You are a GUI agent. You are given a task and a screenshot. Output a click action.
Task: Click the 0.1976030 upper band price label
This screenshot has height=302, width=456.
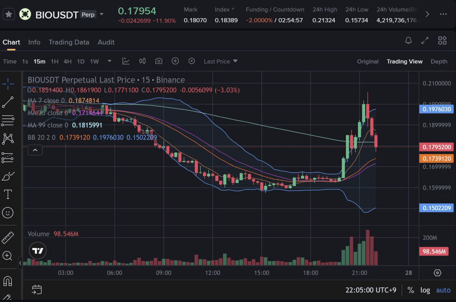(x=437, y=109)
